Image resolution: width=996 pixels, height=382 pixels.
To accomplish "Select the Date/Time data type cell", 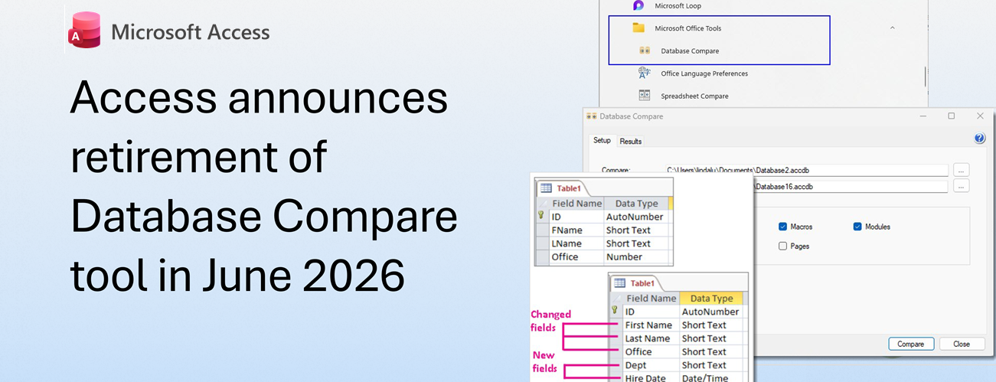I will [x=710, y=378].
